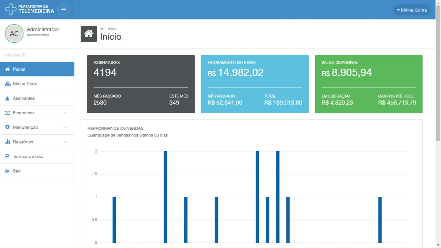The width and height of the screenshot is (441, 248).
Task: Click the Faturamento Este Mês label
Action: click(232, 63)
